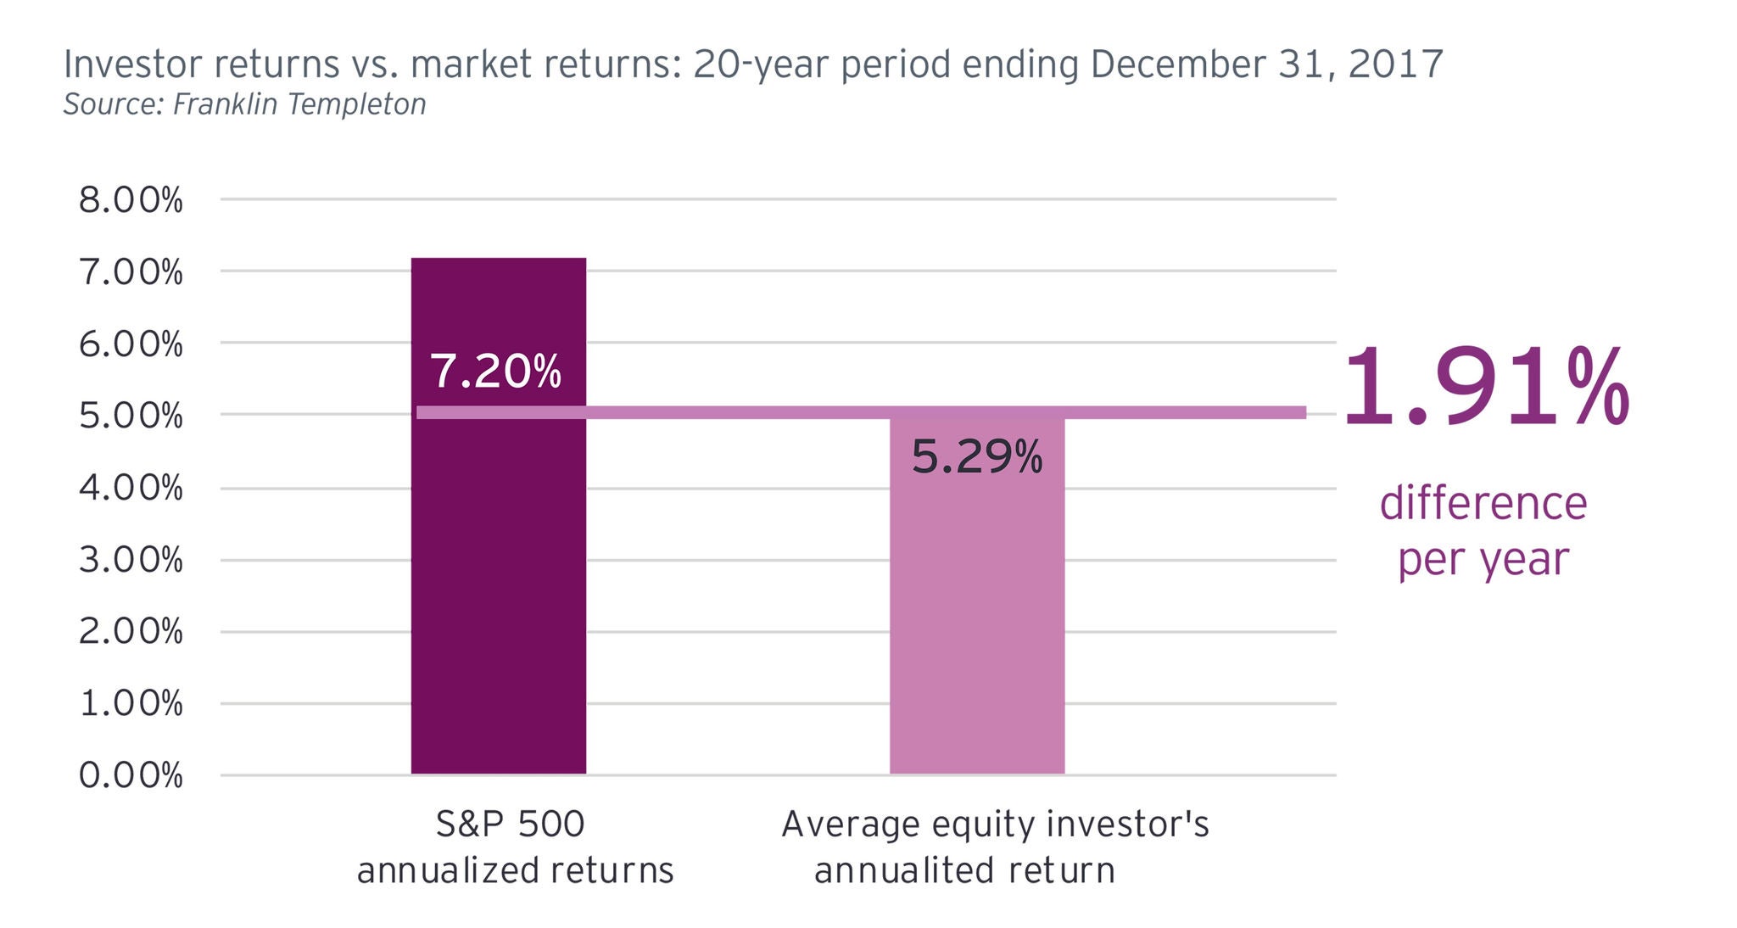This screenshot has height=928, width=1737.
Task: Click the 8.00% y-axis label
Action: [x=131, y=201]
